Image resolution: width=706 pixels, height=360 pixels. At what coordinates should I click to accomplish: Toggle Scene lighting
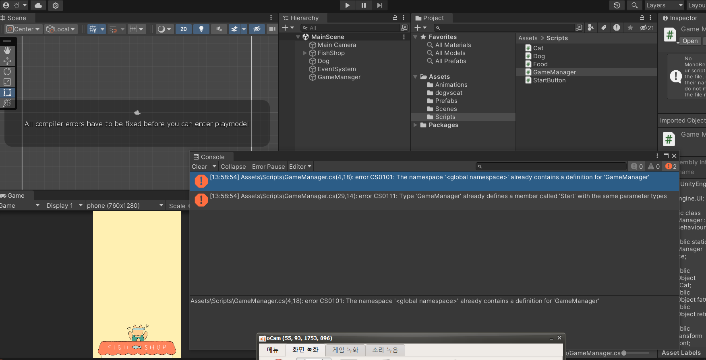[201, 29]
